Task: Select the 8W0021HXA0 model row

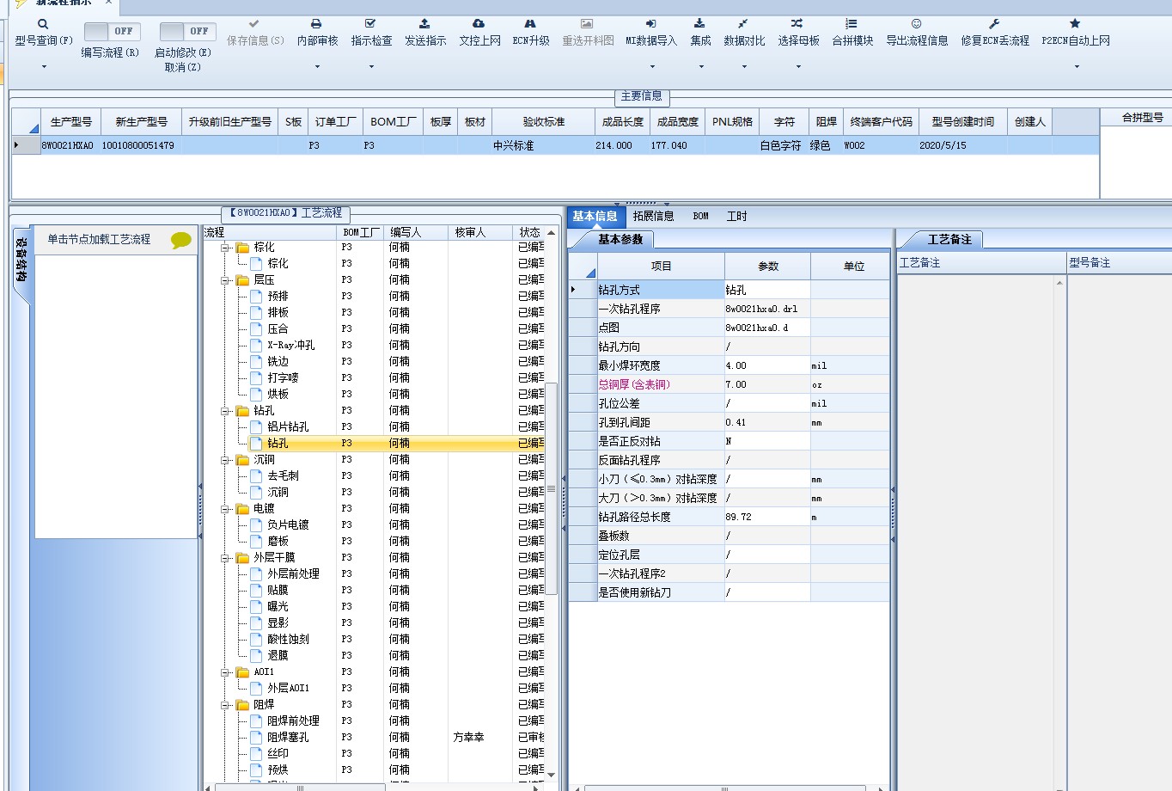Action: 555,146
